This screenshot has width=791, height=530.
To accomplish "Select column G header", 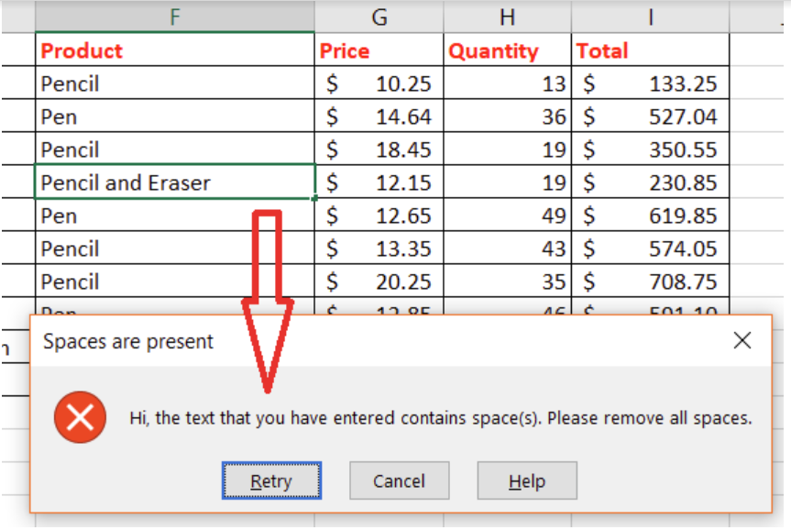I will point(379,16).
